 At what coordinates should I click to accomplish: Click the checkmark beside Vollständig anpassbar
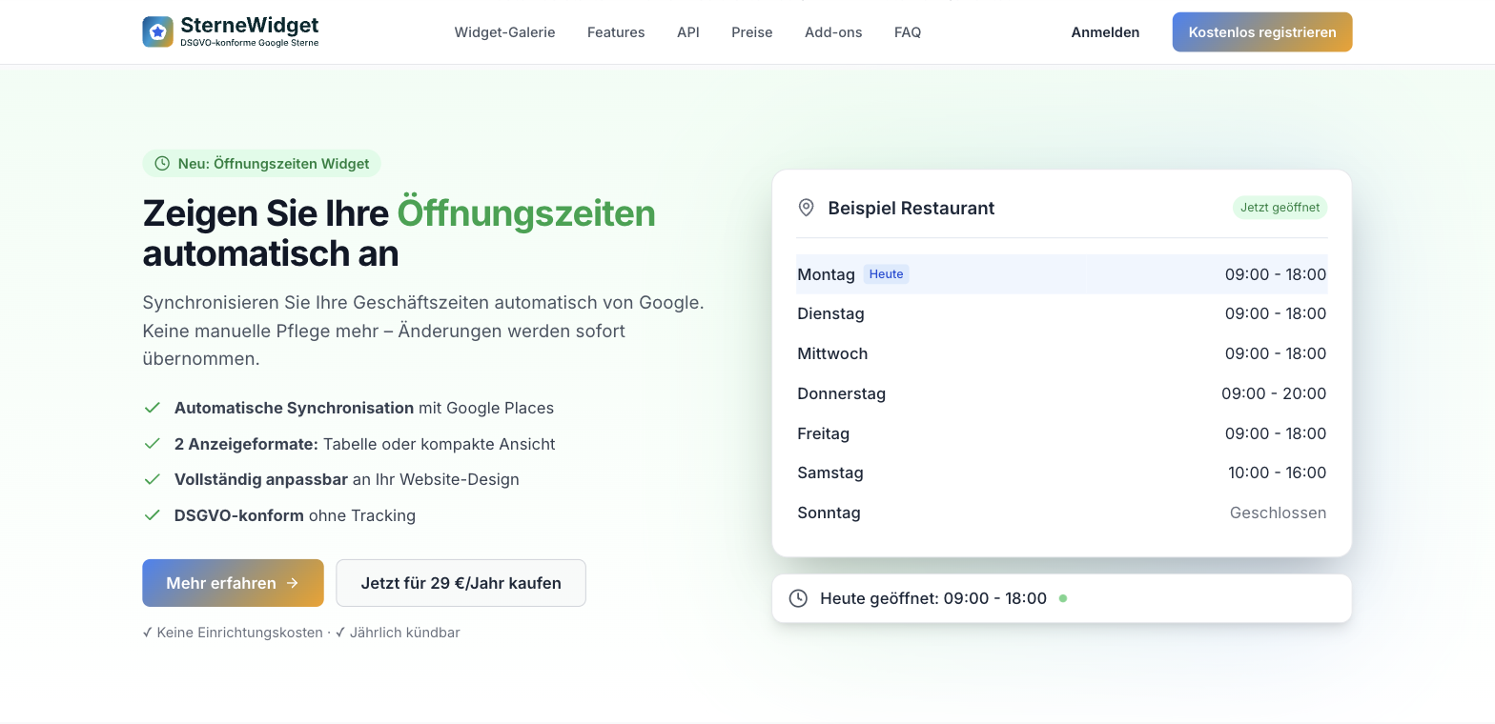[152, 479]
